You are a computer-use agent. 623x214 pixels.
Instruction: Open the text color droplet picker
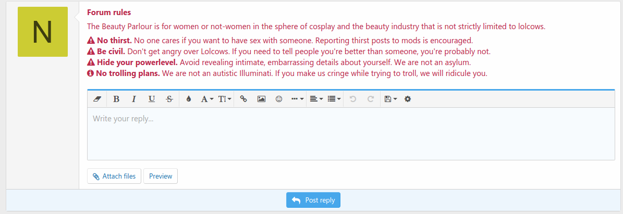[x=189, y=99]
